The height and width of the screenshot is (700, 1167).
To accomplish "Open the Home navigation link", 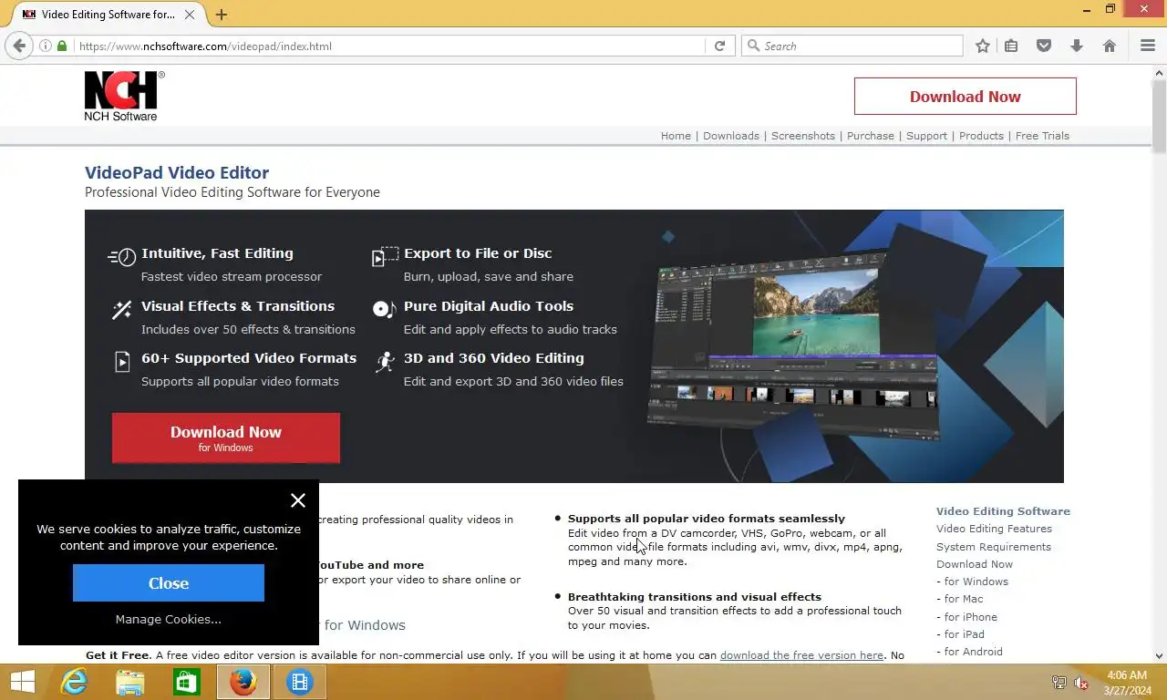I will [x=676, y=136].
